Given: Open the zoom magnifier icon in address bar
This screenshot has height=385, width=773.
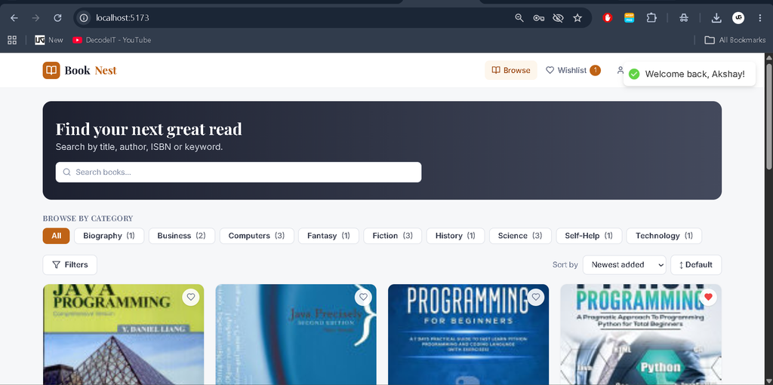Looking at the screenshot, I should 519,18.
